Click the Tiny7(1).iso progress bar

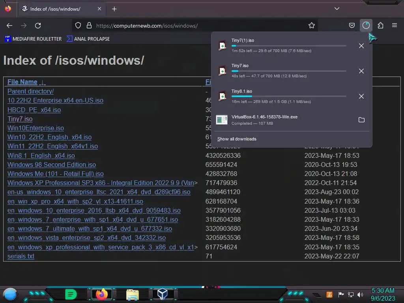pyautogui.click(x=288, y=46)
